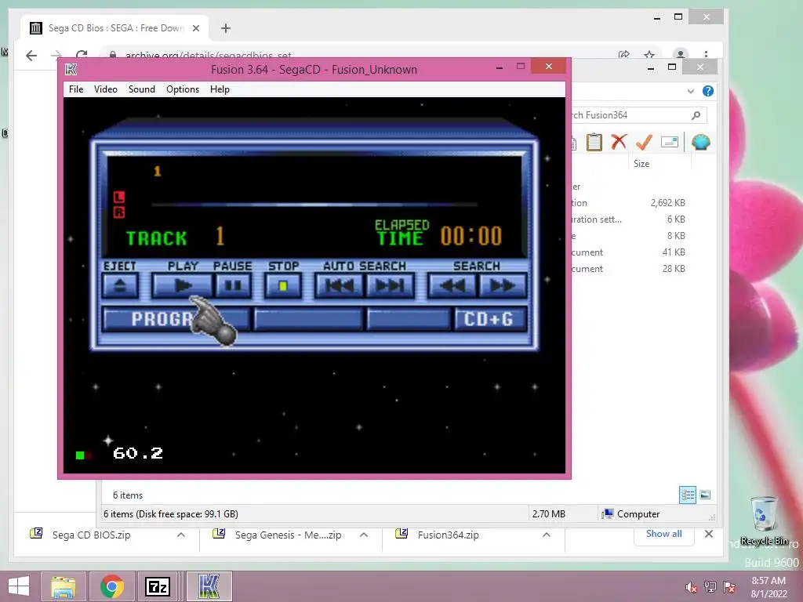The height and width of the screenshot is (602, 803).
Task: Expand options for Sega CD BIOS.zip download
Action: coord(181,535)
